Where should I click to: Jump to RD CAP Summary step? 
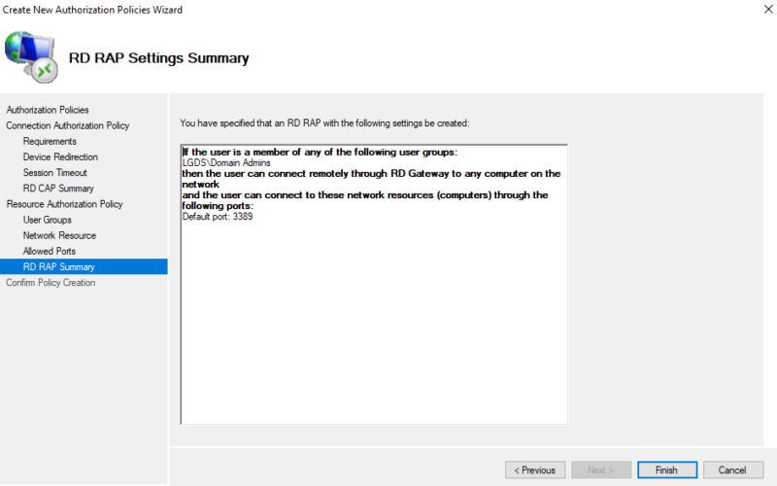pos(58,189)
